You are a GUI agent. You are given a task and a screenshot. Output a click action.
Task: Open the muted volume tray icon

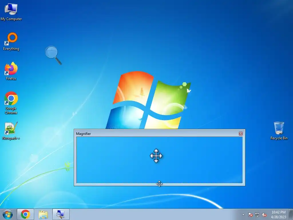pos(264,215)
